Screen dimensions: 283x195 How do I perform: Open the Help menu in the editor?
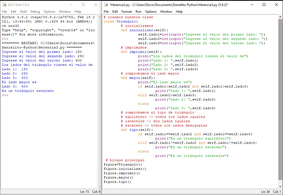(179, 12)
